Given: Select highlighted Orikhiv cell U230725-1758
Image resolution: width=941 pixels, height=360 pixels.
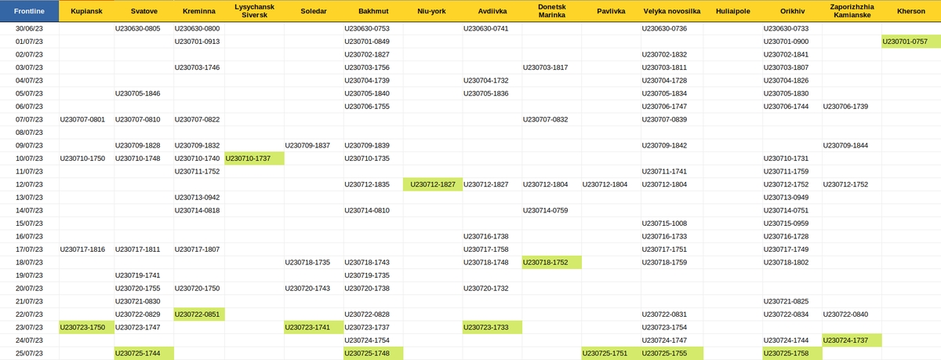Looking at the screenshot, I should coord(791,353).
